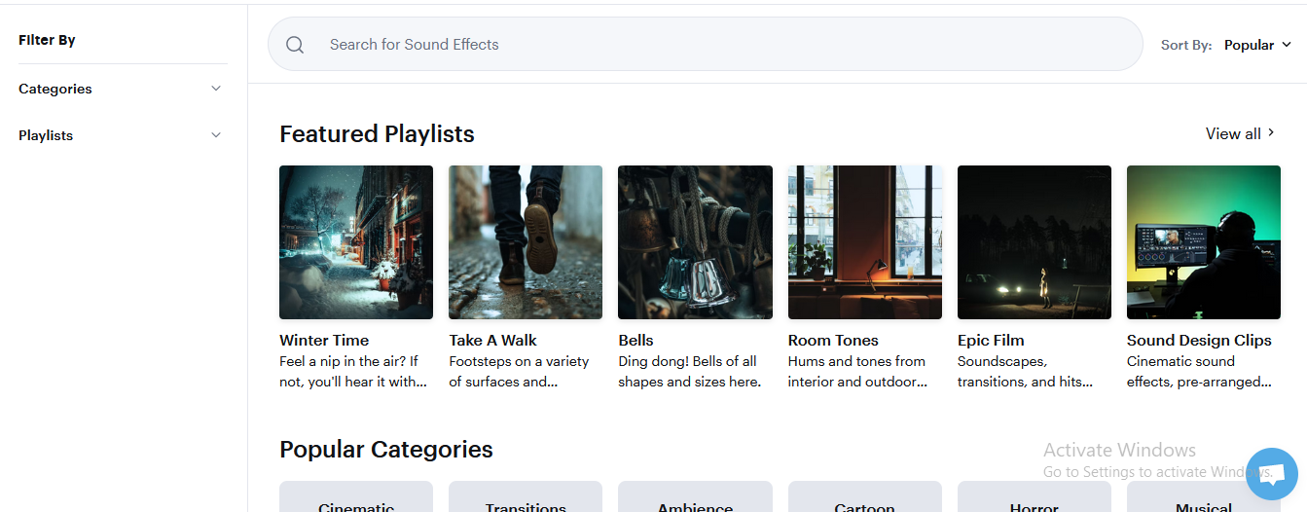1307x512 pixels.
Task: Expand the Playlists filter chevron
Action: point(216,135)
